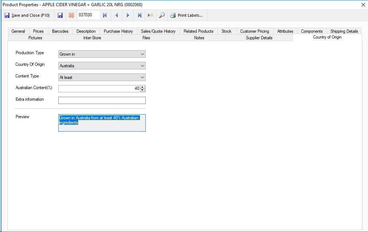This screenshot has width=368, height=232.
Task: Open the Barcodes tab
Action: click(x=60, y=31)
